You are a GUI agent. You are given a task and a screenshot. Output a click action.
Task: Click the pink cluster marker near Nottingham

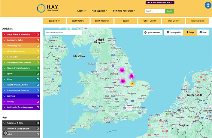point(123,81)
